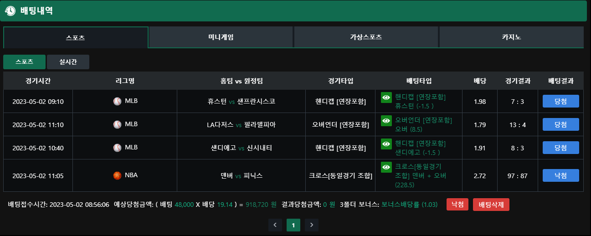Click the 당첨 result button for 휴스턴 game
Screen dimensions: 591x236
coord(560,101)
